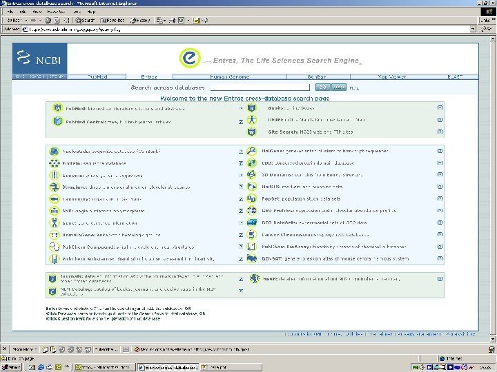497x372 pixels.
Task: Click the OMIM database icon
Action: [x=252, y=120]
